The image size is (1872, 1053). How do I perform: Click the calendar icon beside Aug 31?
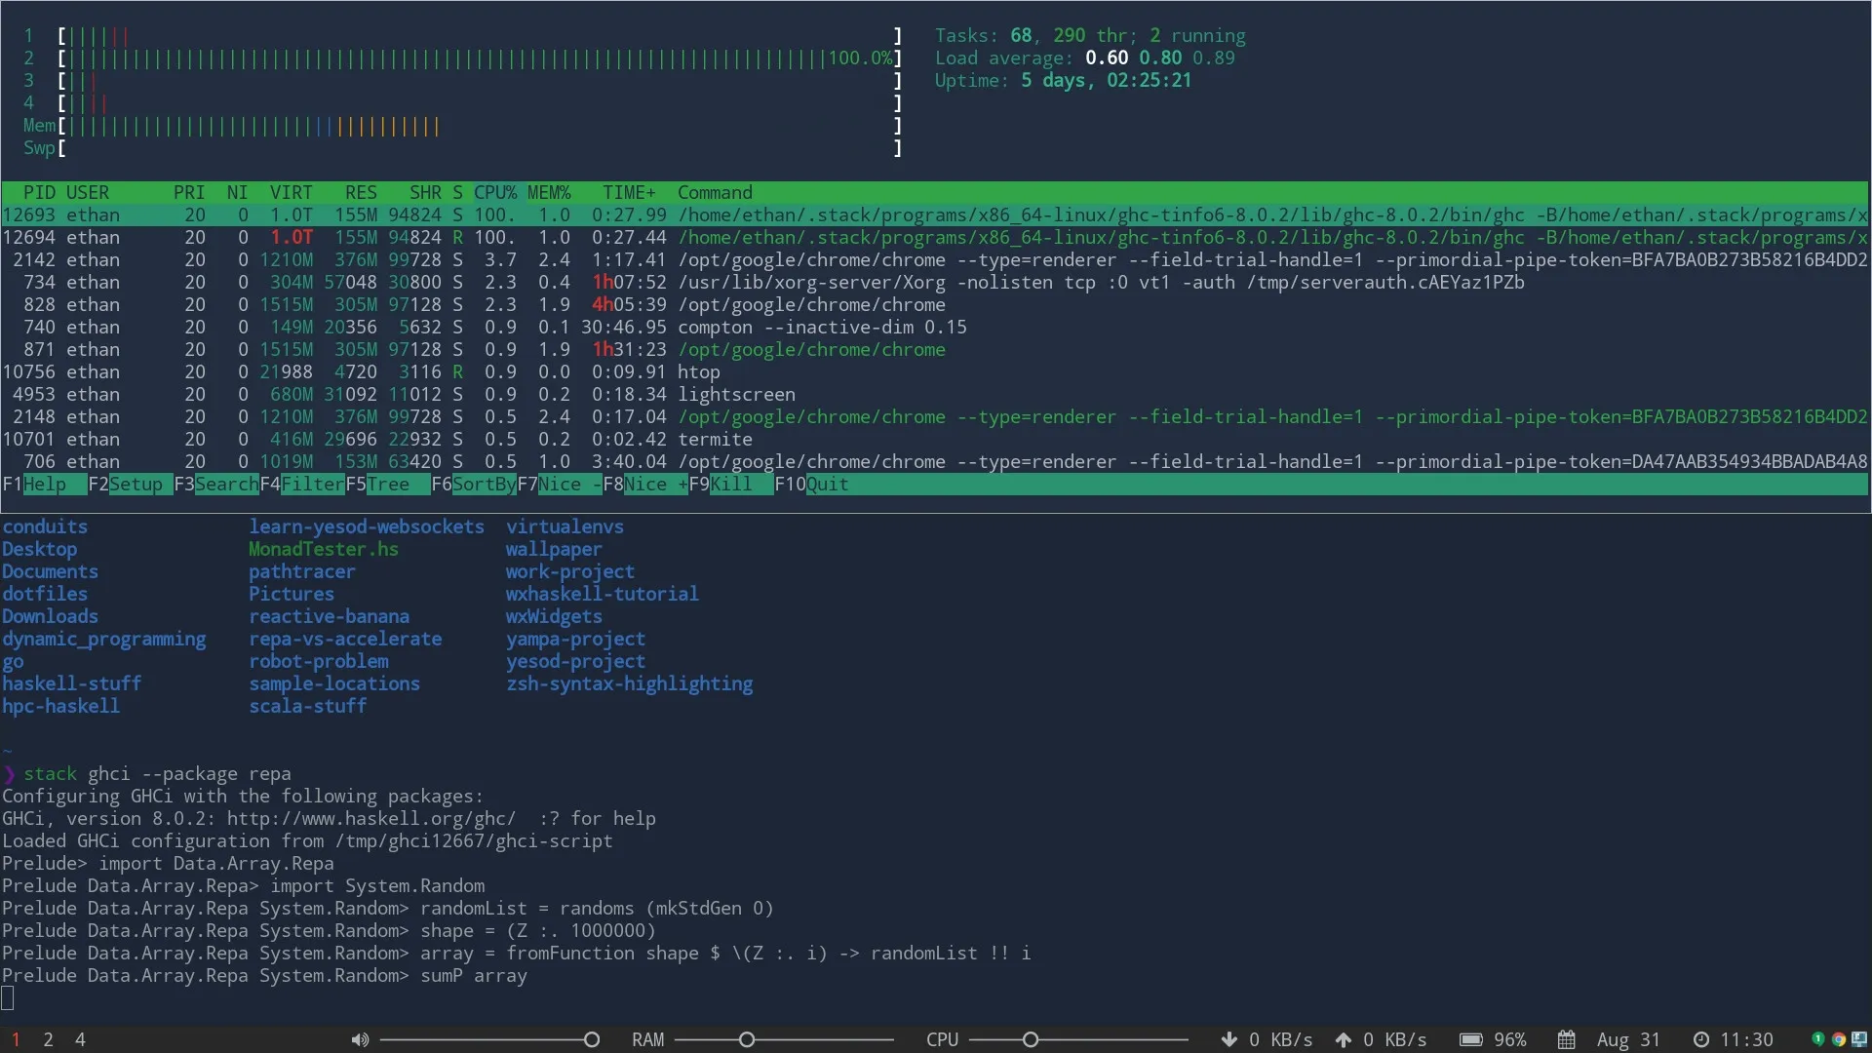point(1566,1039)
